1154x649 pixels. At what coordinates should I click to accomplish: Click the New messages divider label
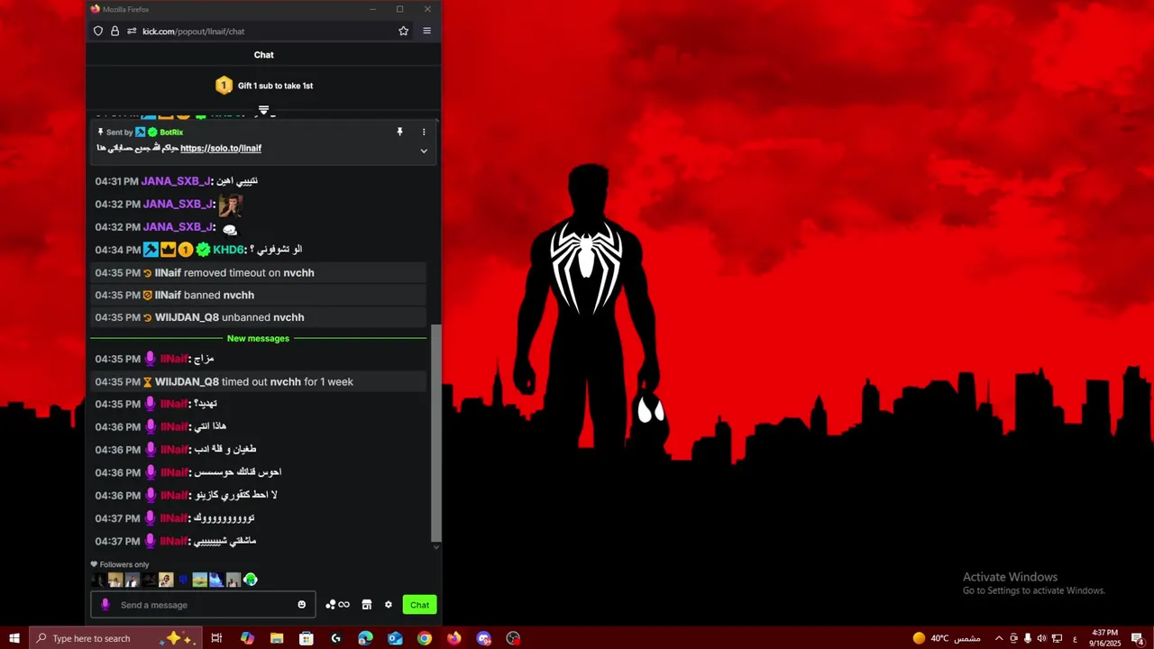tap(258, 338)
